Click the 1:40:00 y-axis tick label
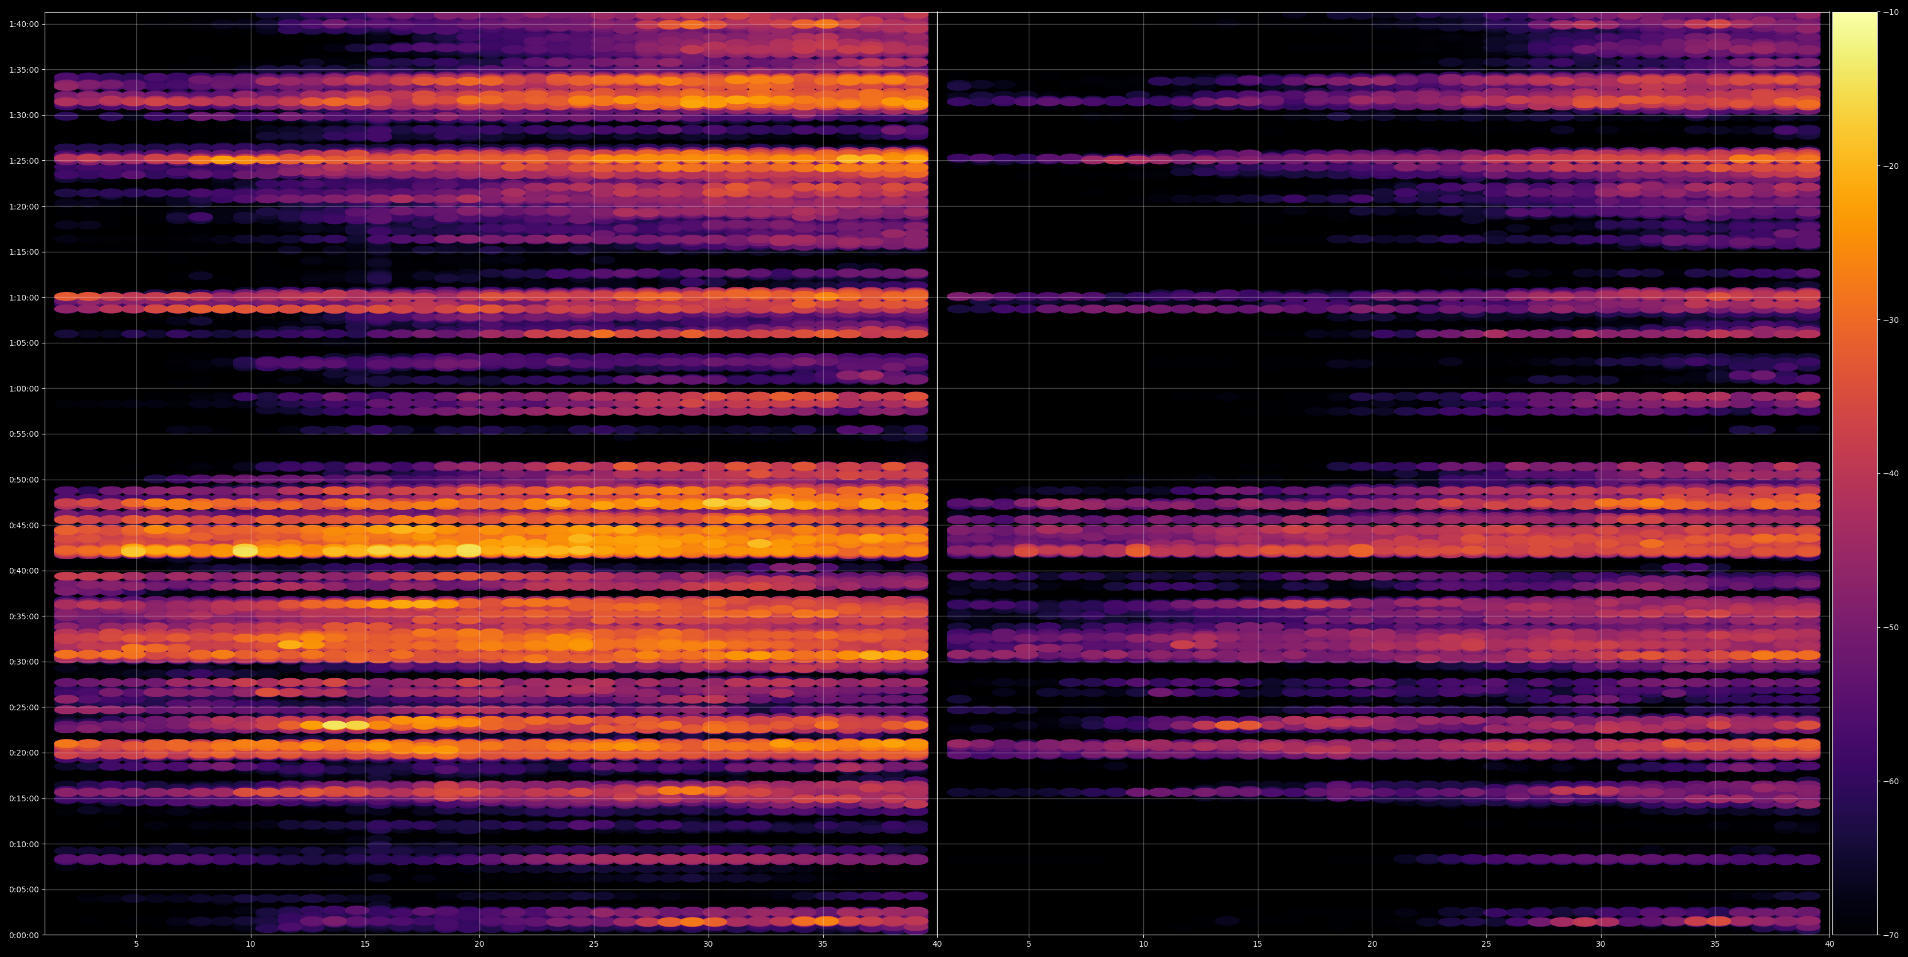The image size is (1908, 957). tap(23, 25)
